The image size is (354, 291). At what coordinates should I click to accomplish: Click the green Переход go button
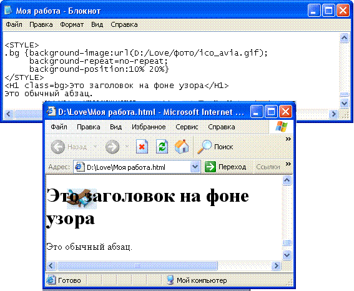coord(225,167)
